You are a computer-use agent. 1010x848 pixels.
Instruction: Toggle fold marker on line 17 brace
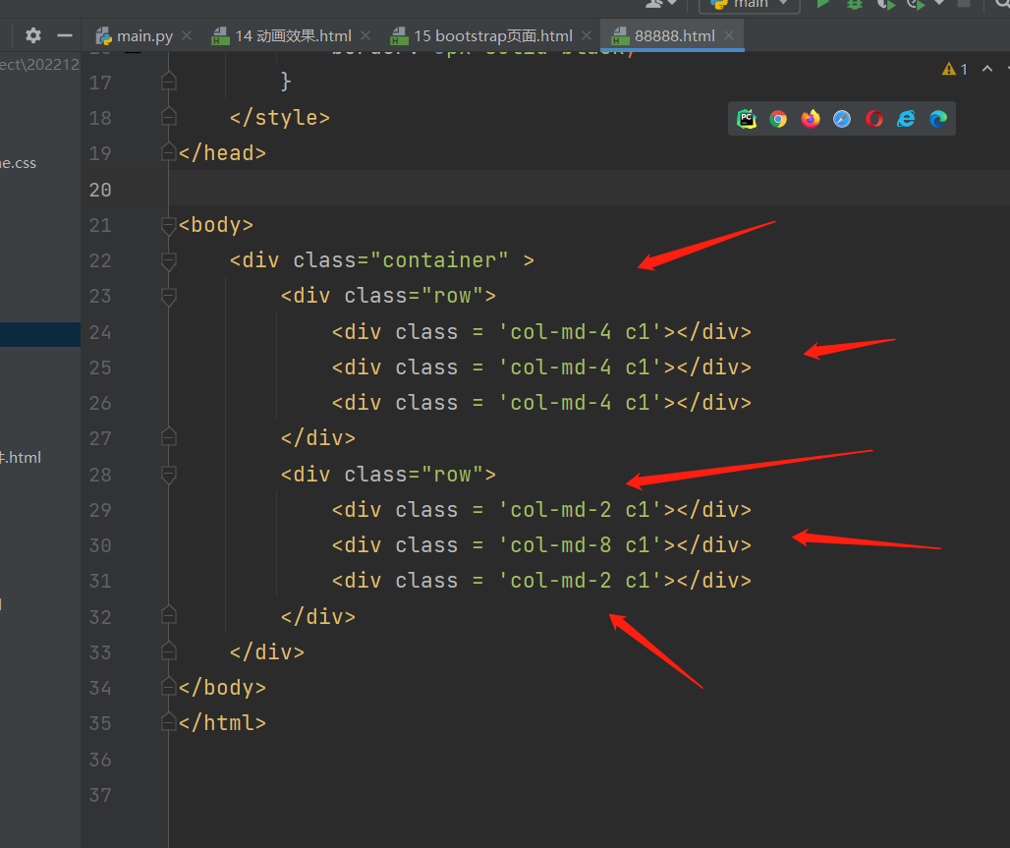tap(169, 82)
